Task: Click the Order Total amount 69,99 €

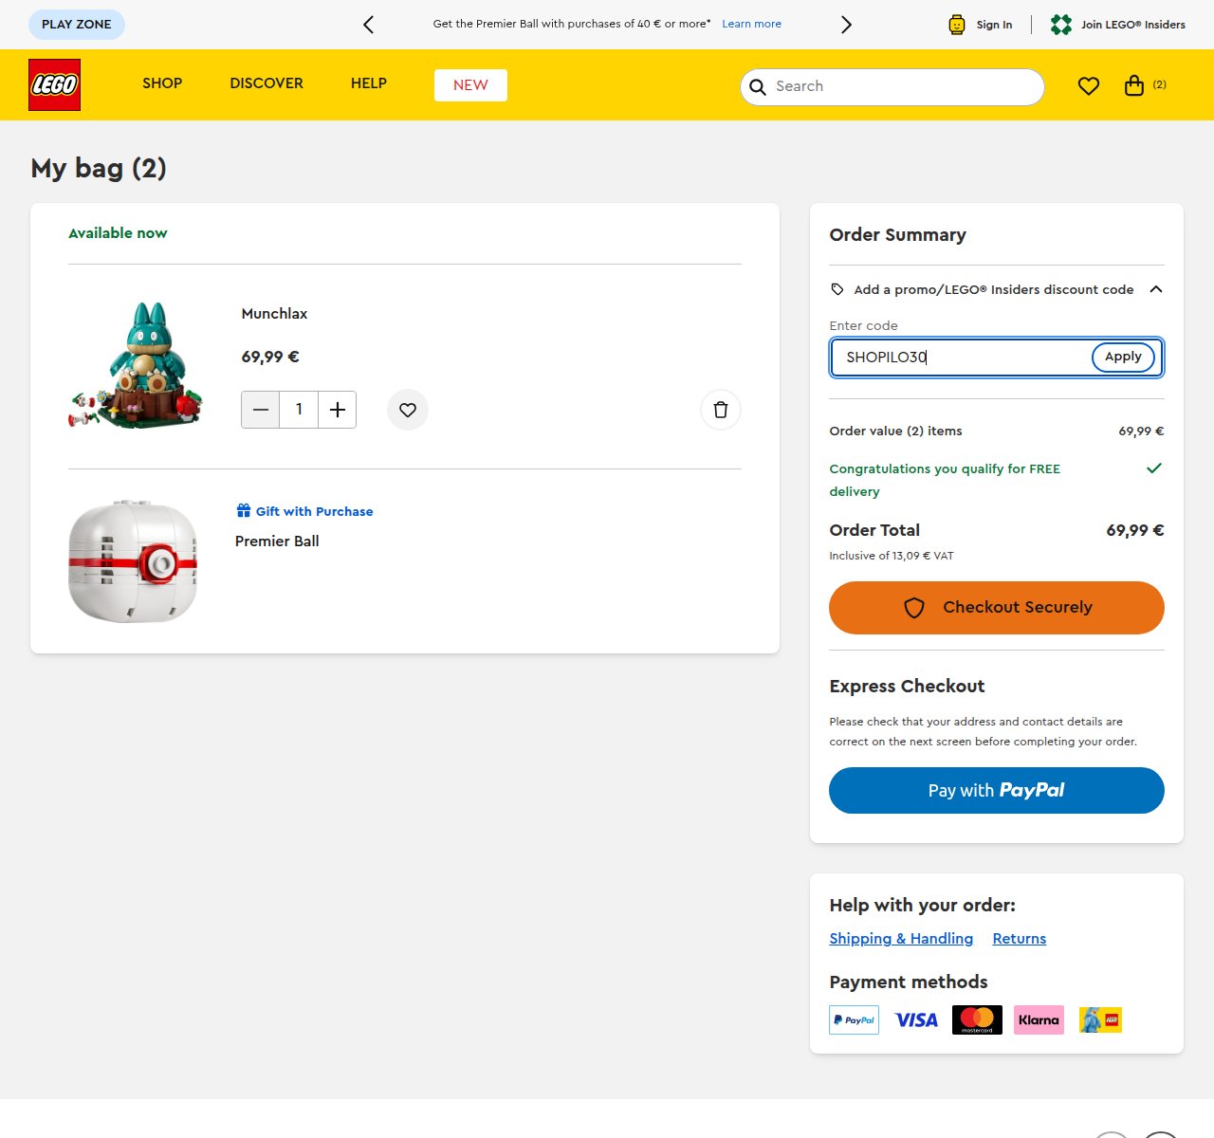Action: pos(1134,530)
